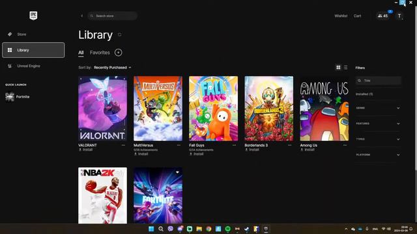The image size is (417, 234).
Task: Toggle favorite heart on the Fortnite cover
Action: click(x=177, y=172)
